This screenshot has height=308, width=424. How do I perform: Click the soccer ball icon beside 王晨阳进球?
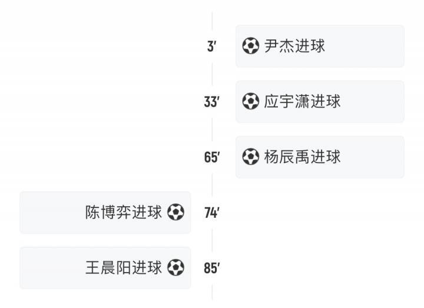point(175,267)
